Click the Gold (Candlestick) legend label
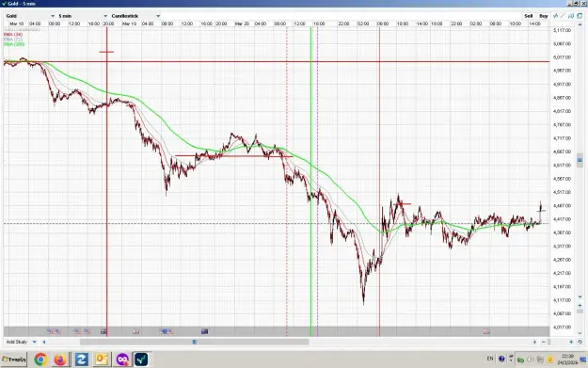Screen dimensions: 588x368 [x=22, y=29]
